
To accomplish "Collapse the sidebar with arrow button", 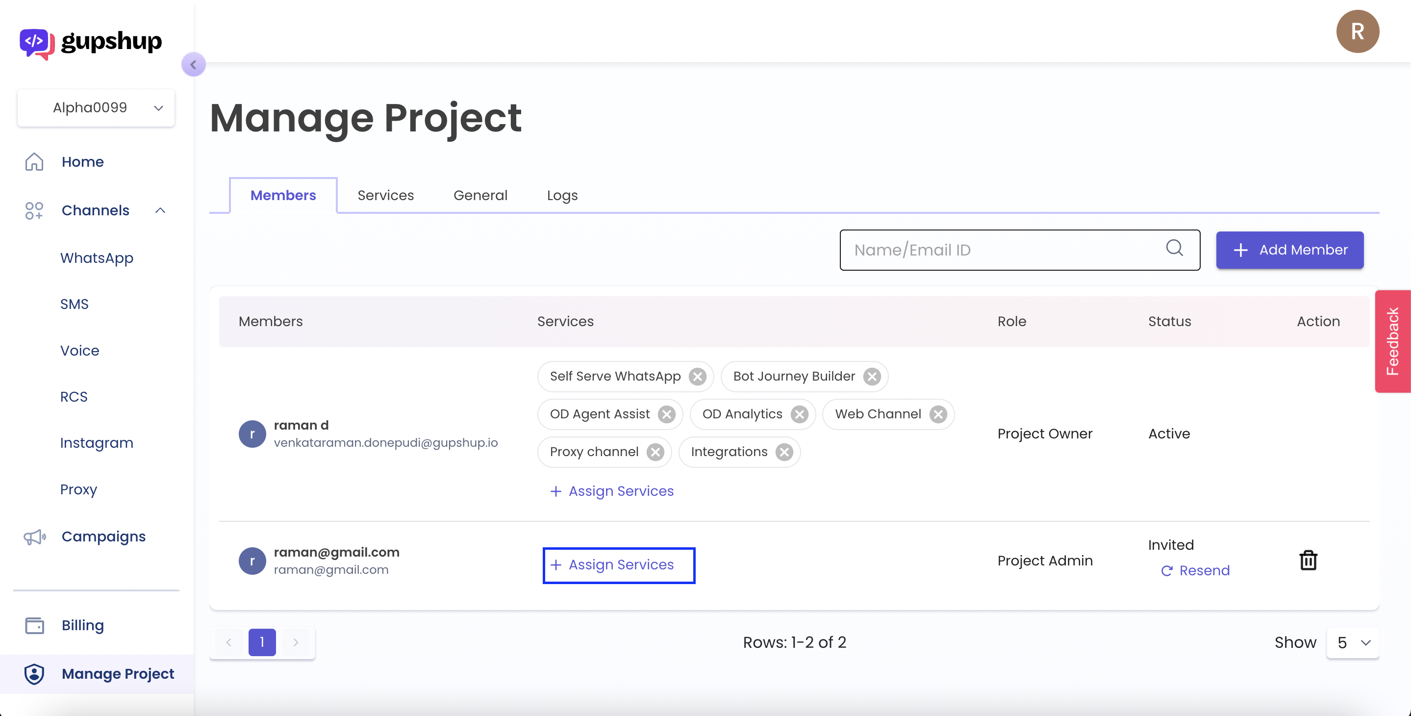I will point(193,65).
